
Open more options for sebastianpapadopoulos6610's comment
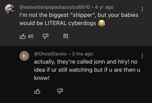tap(142, 9)
